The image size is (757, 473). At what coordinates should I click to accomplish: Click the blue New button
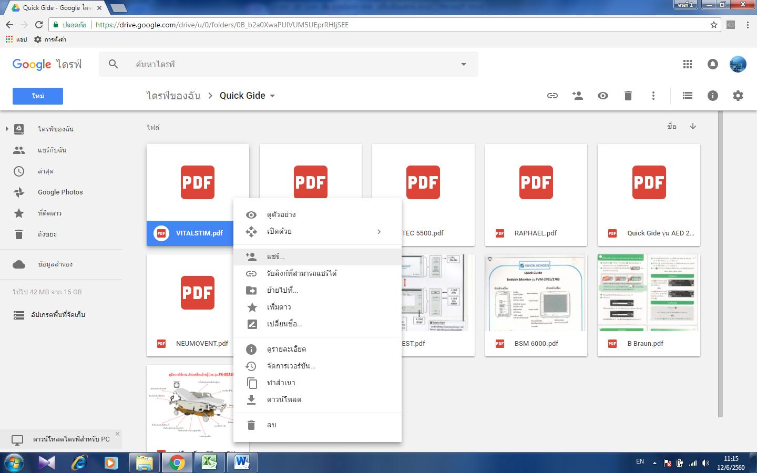(38, 96)
